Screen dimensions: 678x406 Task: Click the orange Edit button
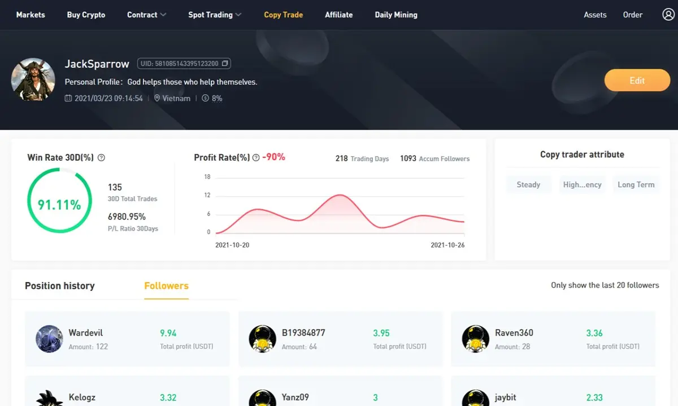(x=637, y=81)
